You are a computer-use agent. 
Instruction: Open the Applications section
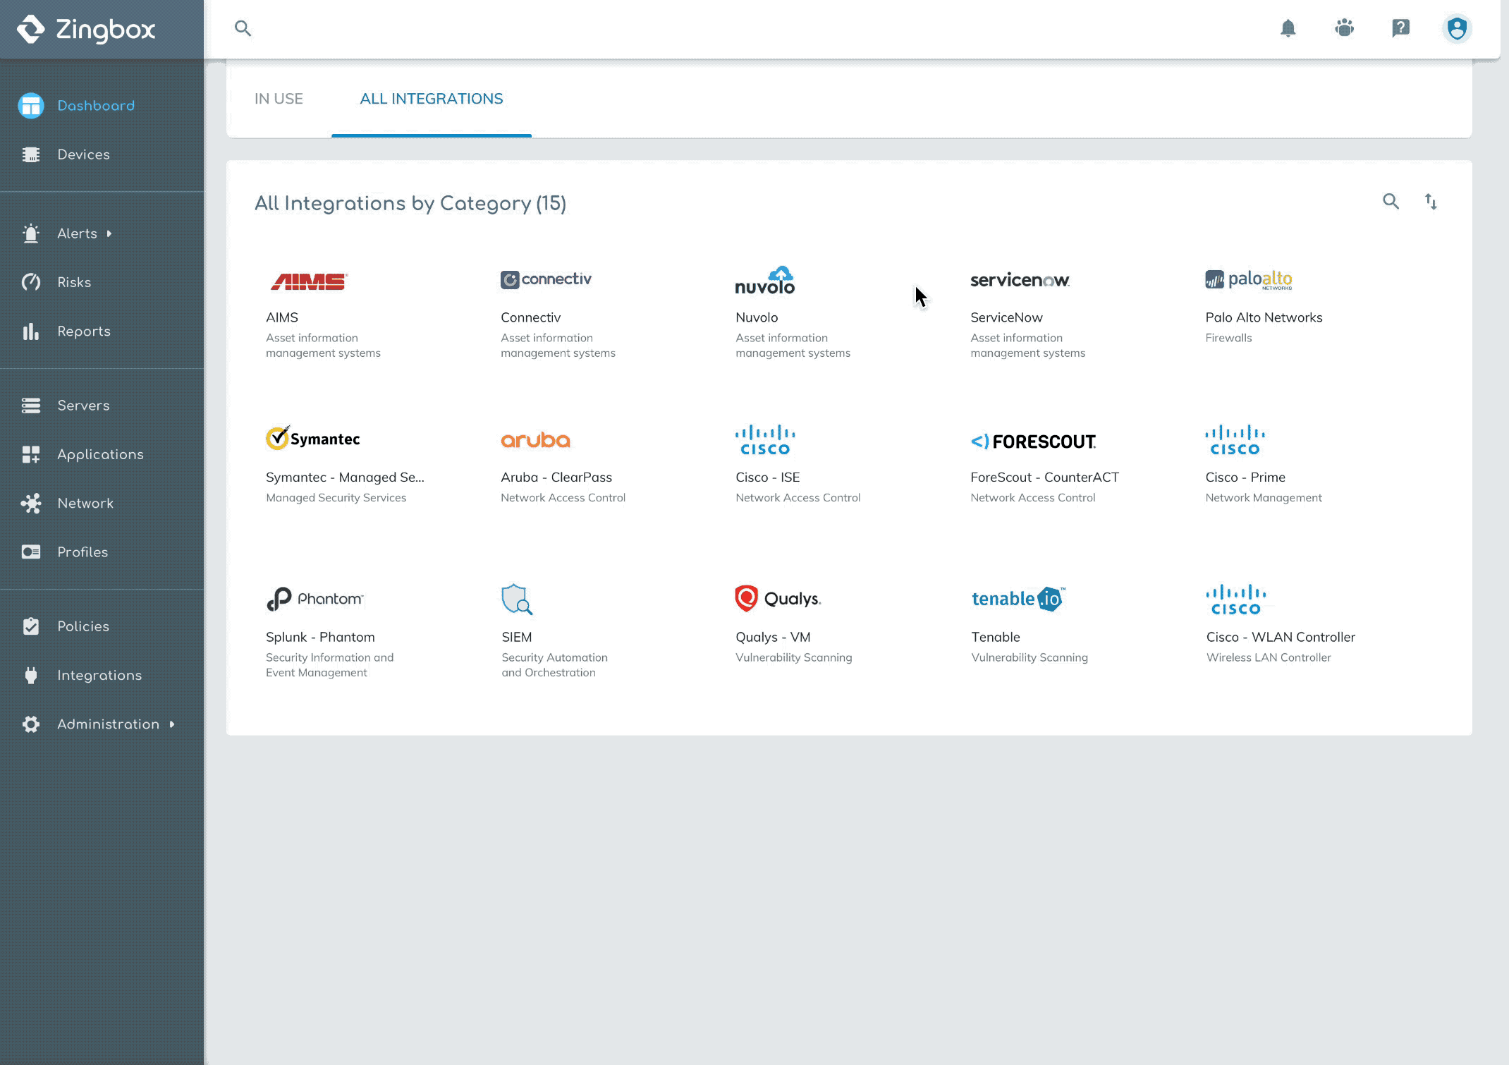(100, 454)
